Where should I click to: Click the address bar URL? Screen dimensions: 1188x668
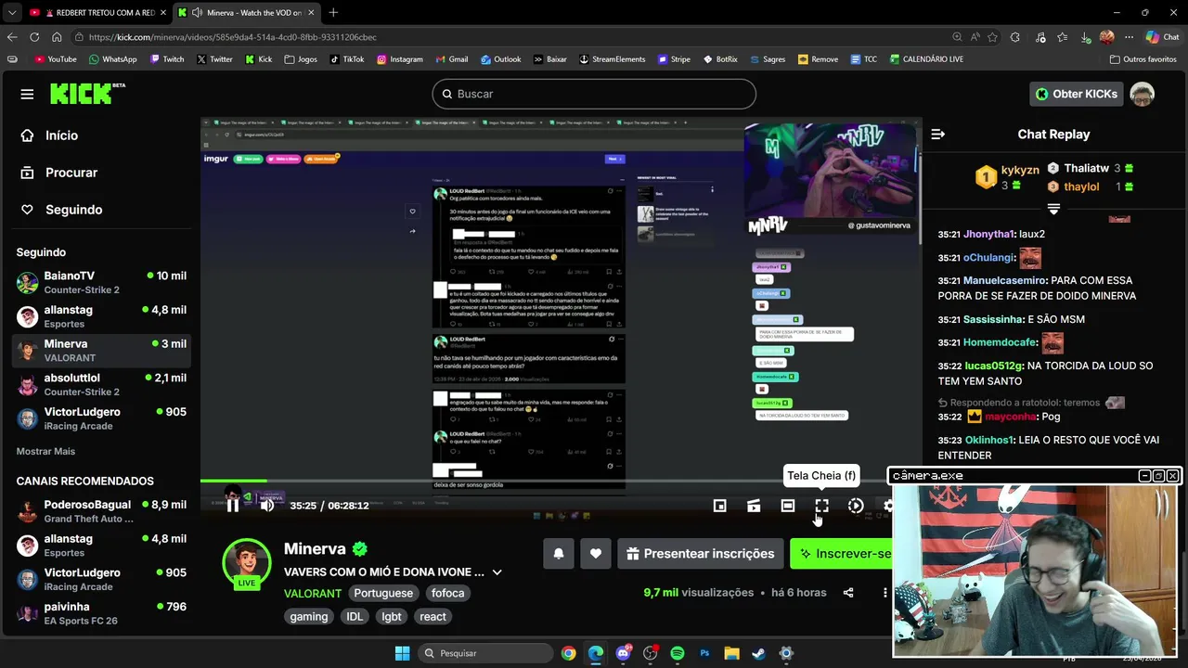[233, 37]
